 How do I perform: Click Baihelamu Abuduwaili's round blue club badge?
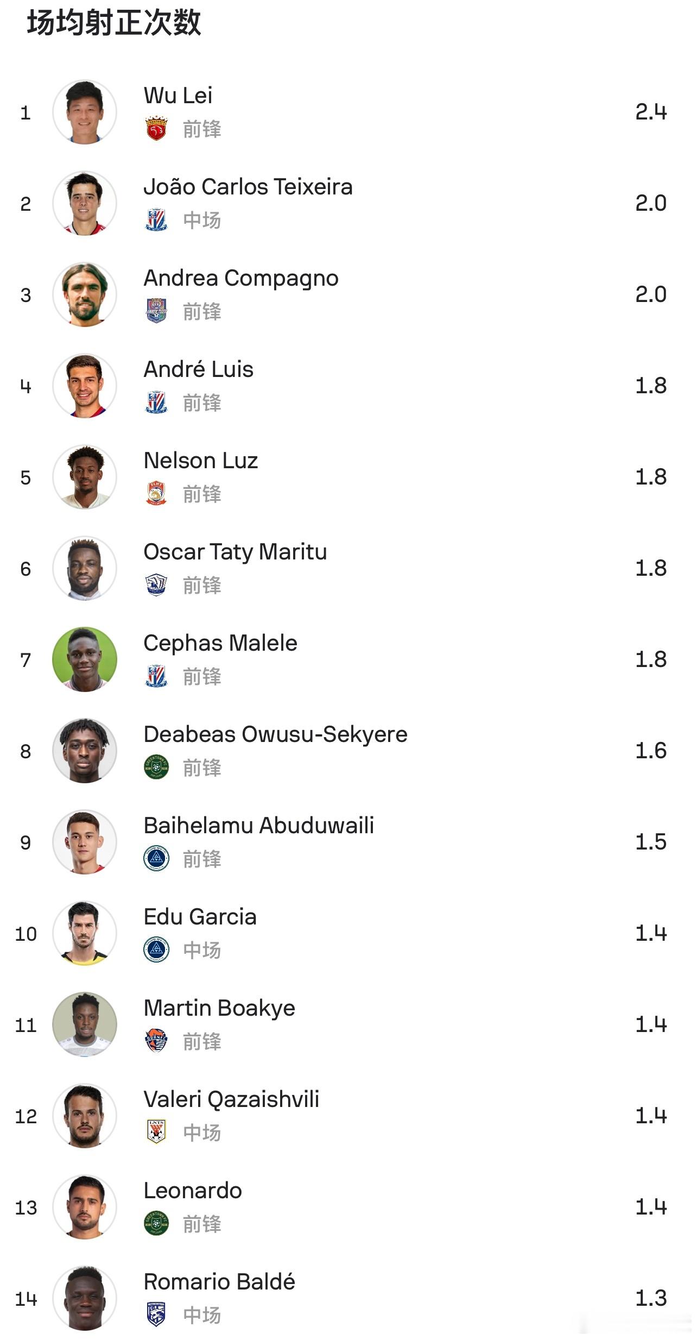156,859
